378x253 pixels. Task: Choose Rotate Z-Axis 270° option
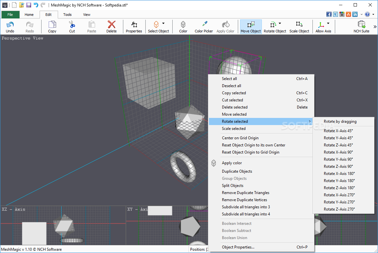tap(344, 209)
